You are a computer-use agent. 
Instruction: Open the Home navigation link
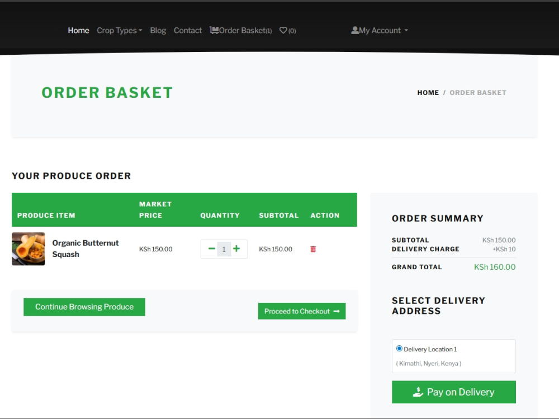click(x=78, y=31)
